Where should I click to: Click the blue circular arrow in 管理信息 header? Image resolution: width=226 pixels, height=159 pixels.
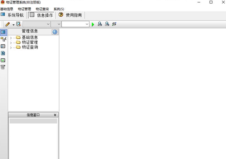click(55, 32)
